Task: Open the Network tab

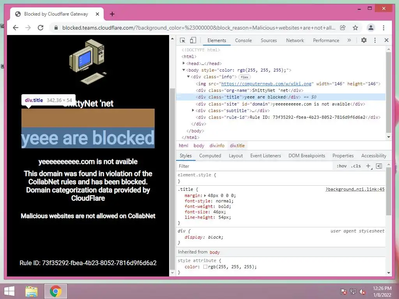Action: pos(295,40)
